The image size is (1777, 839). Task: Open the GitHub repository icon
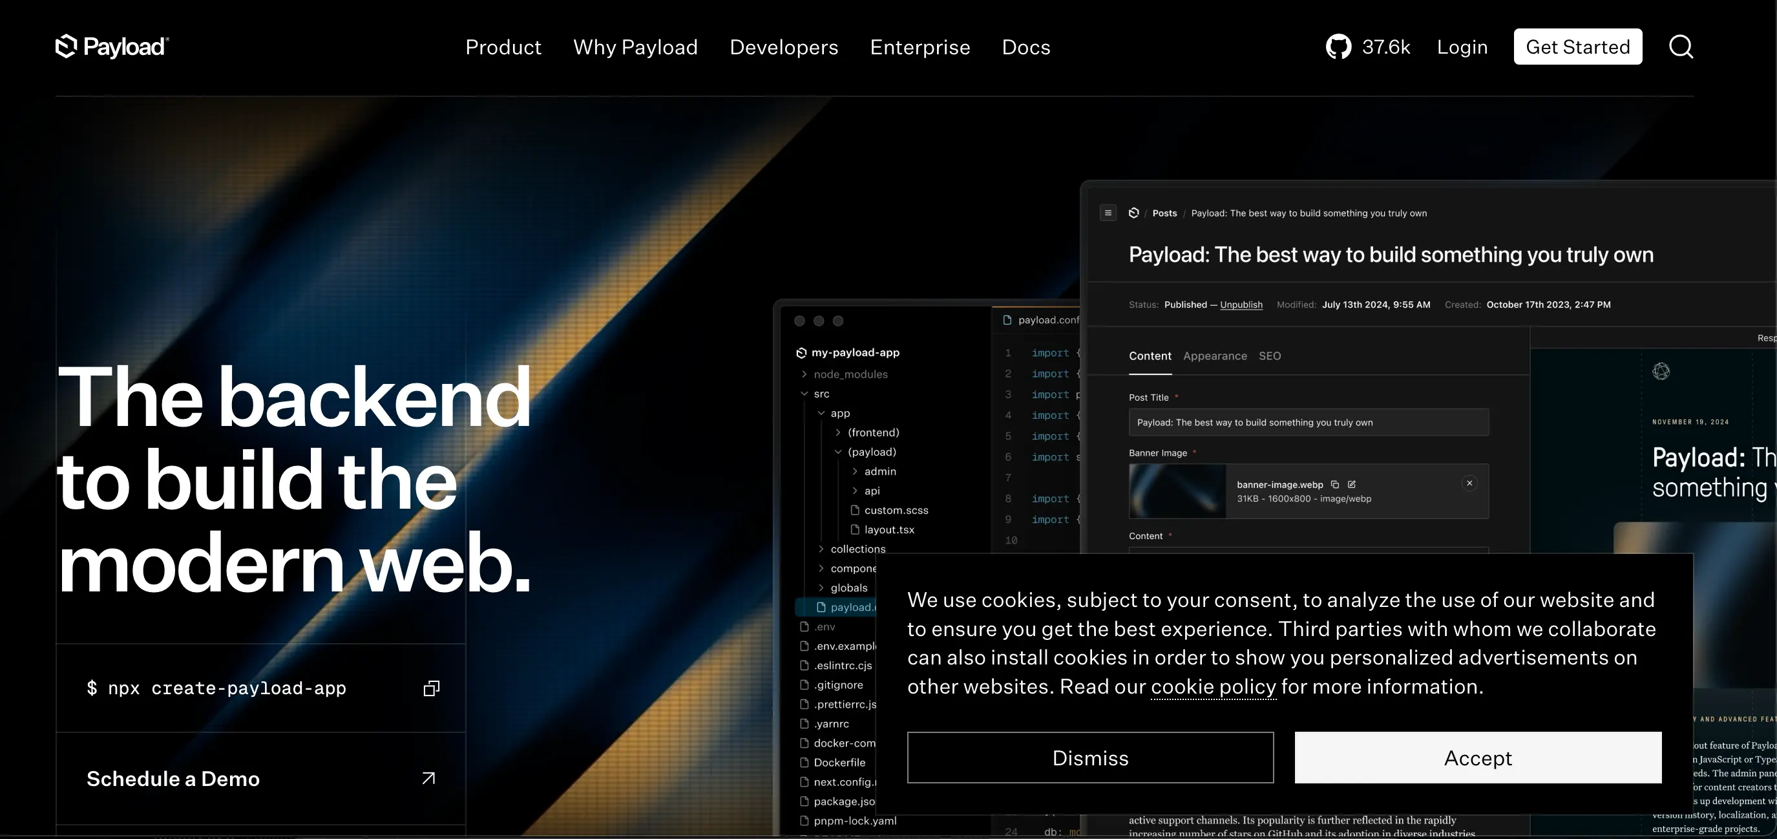coord(1338,47)
